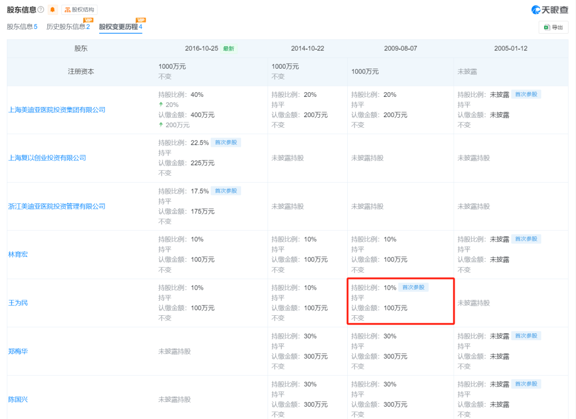Open the 股权结构 equity structure view
The image size is (576, 419).
point(79,10)
